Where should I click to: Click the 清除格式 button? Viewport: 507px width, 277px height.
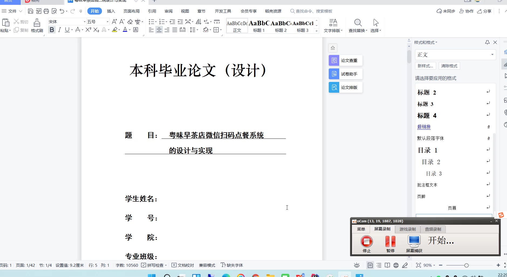click(x=449, y=66)
